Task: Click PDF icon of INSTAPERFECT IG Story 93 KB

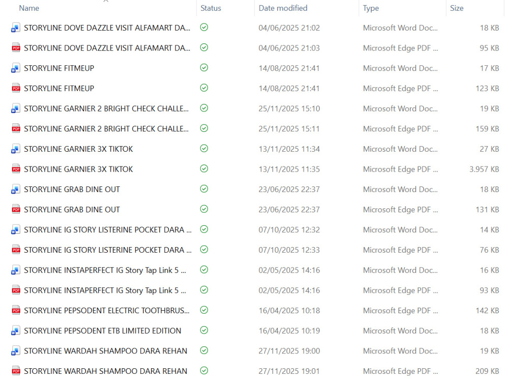Action: pos(16,290)
